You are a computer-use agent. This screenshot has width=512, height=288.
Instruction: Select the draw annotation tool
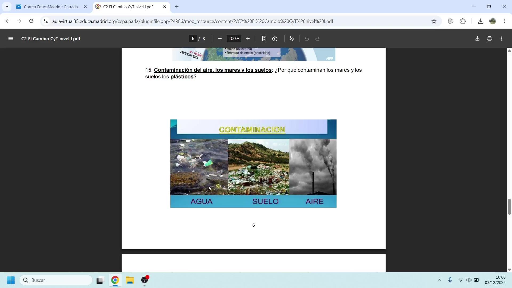point(292,39)
